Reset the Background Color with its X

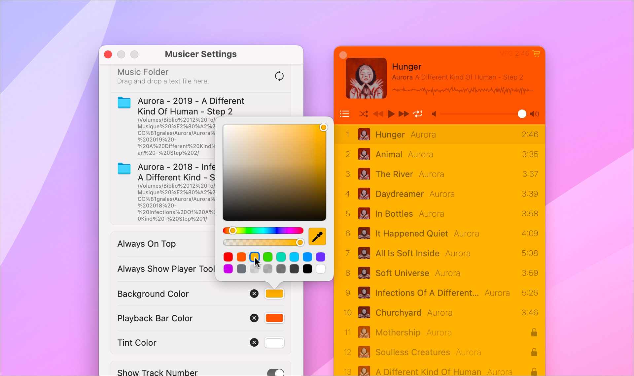pos(254,294)
